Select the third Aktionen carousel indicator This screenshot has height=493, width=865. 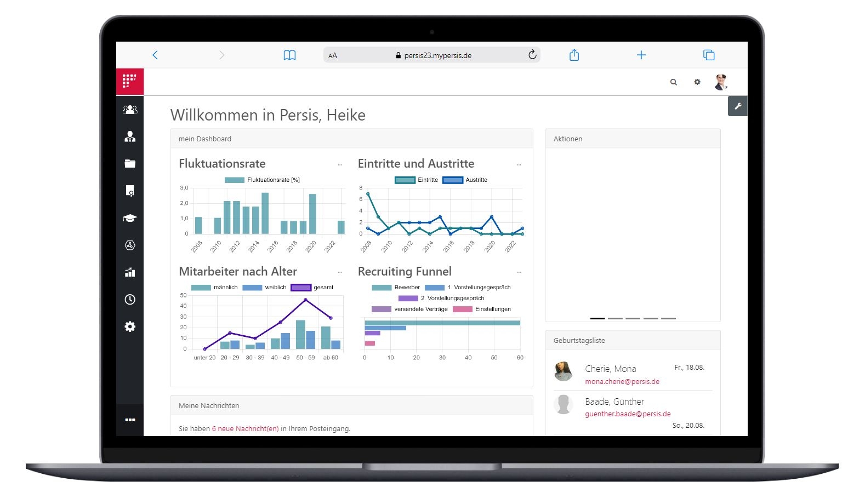[x=633, y=318]
